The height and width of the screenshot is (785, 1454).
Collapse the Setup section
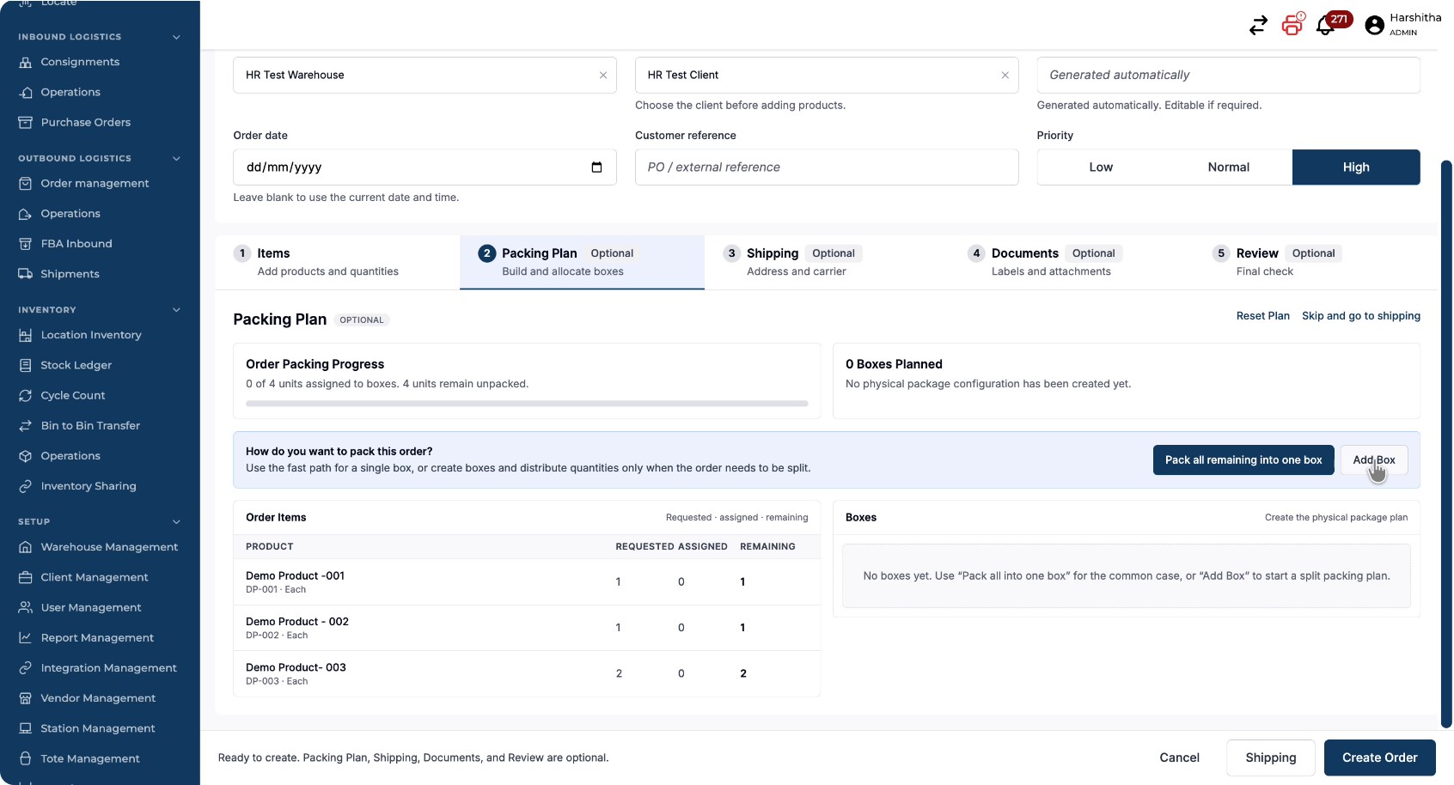pyautogui.click(x=176, y=521)
